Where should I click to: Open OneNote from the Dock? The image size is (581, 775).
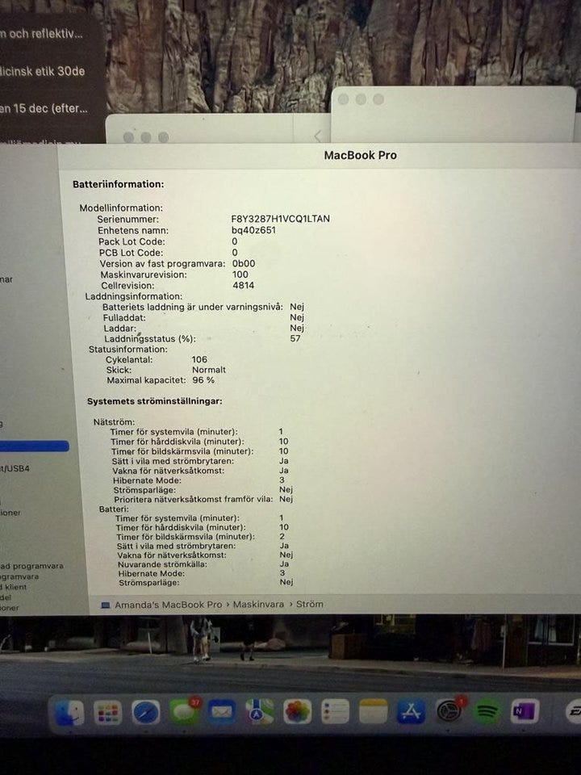pyautogui.click(x=525, y=712)
